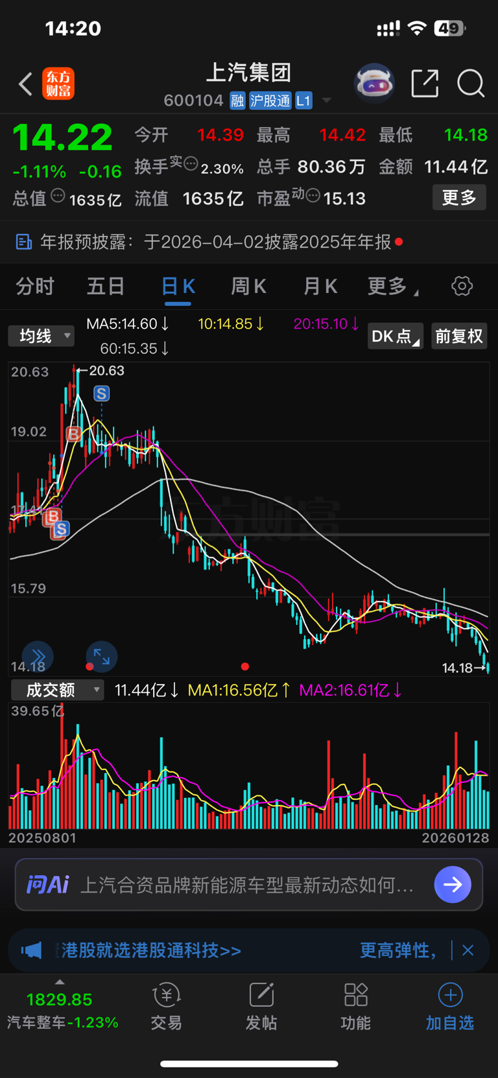
Task: Expand the stock code dropdown triangle
Action: pyautogui.click(x=327, y=100)
